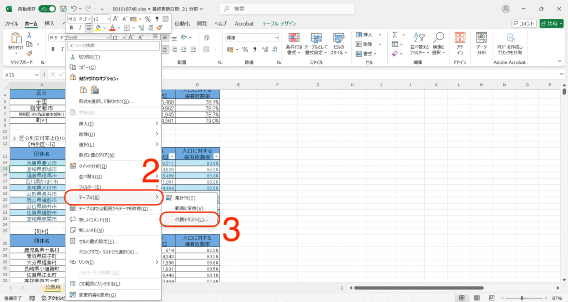
Task: Open 条件付き書式 conditional formatting
Action: point(294,44)
